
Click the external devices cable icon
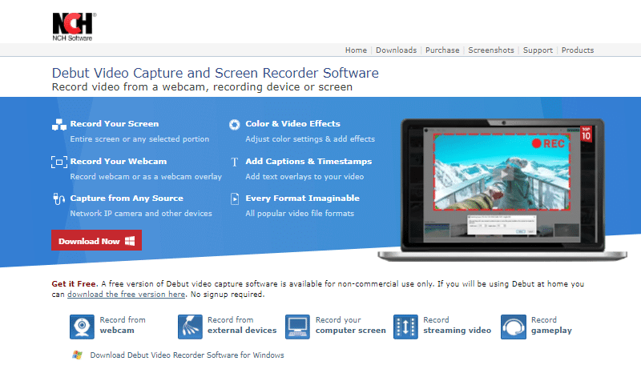coord(190,327)
